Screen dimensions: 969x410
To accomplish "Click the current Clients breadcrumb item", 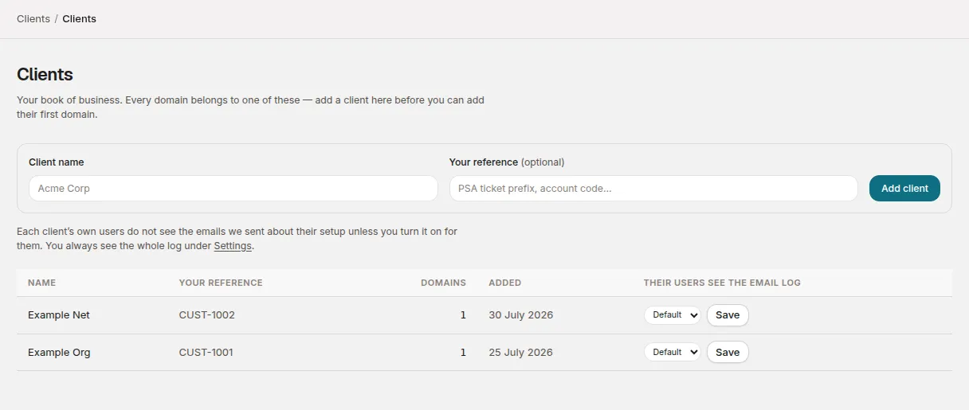I will 80,18.
